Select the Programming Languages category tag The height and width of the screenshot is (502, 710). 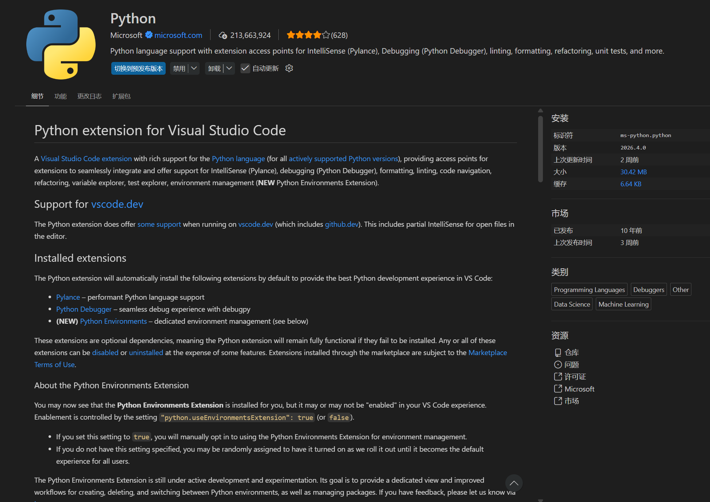click(x=589, y=289)
